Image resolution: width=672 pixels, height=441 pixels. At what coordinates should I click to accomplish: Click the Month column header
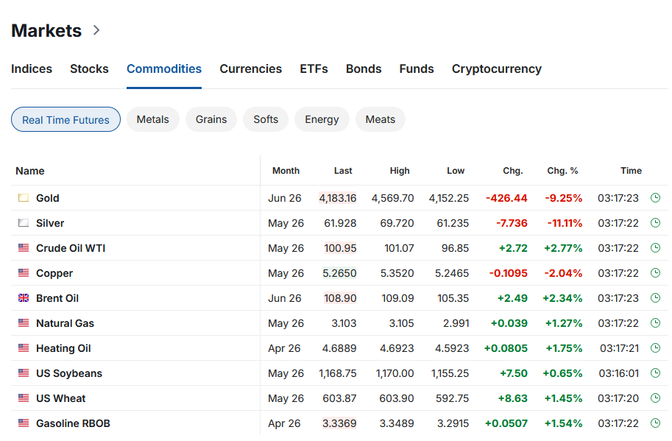pyautogui.click(x=286, y=171)
